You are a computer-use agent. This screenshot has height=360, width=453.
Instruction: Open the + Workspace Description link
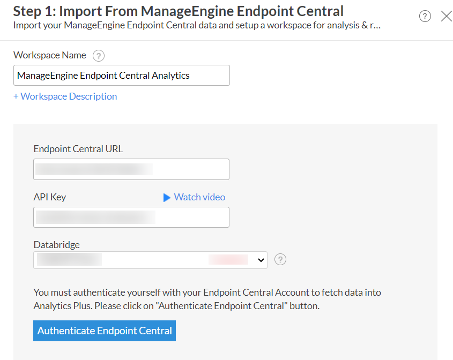65,96
